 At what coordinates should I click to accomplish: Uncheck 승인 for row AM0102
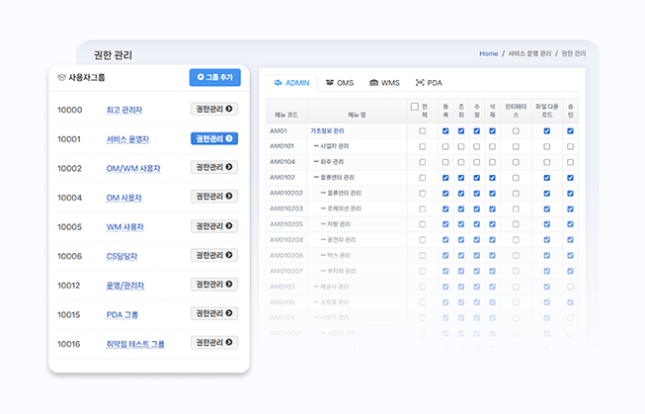(x=571, y=178)
